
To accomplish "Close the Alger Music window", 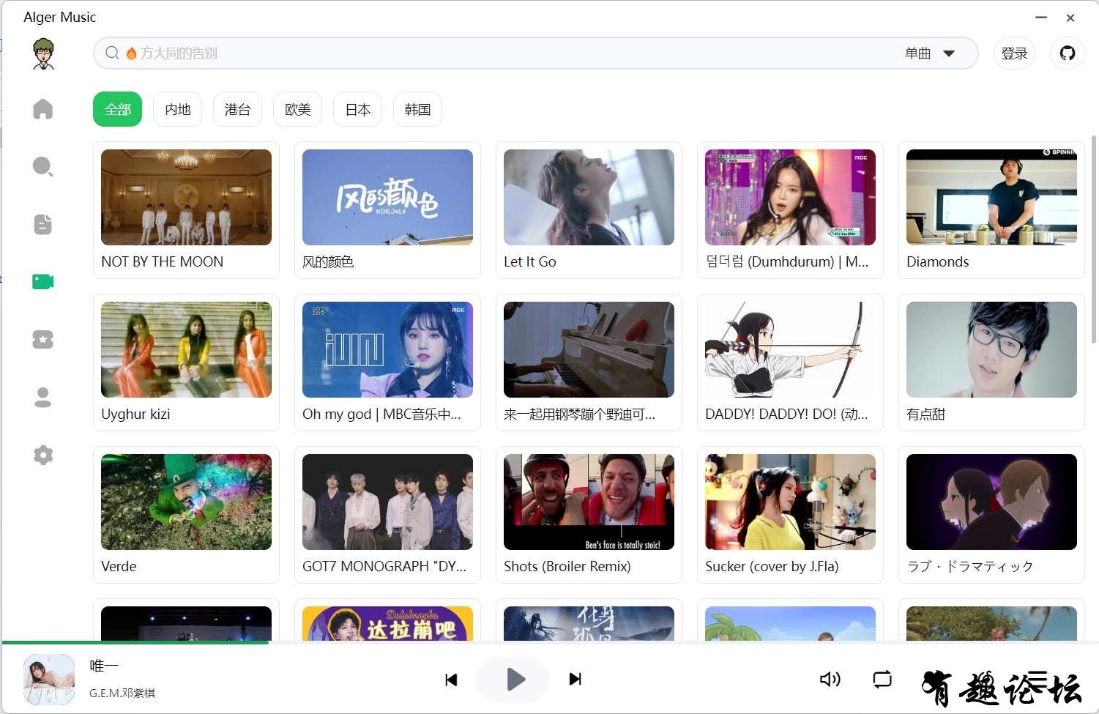I will (x=1070, y=18).
